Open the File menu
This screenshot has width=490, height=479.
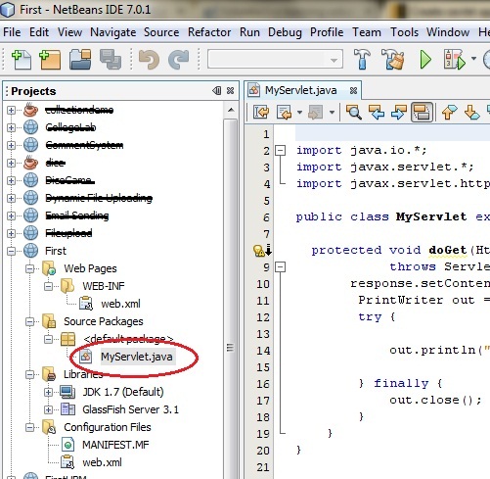[12, 32]
